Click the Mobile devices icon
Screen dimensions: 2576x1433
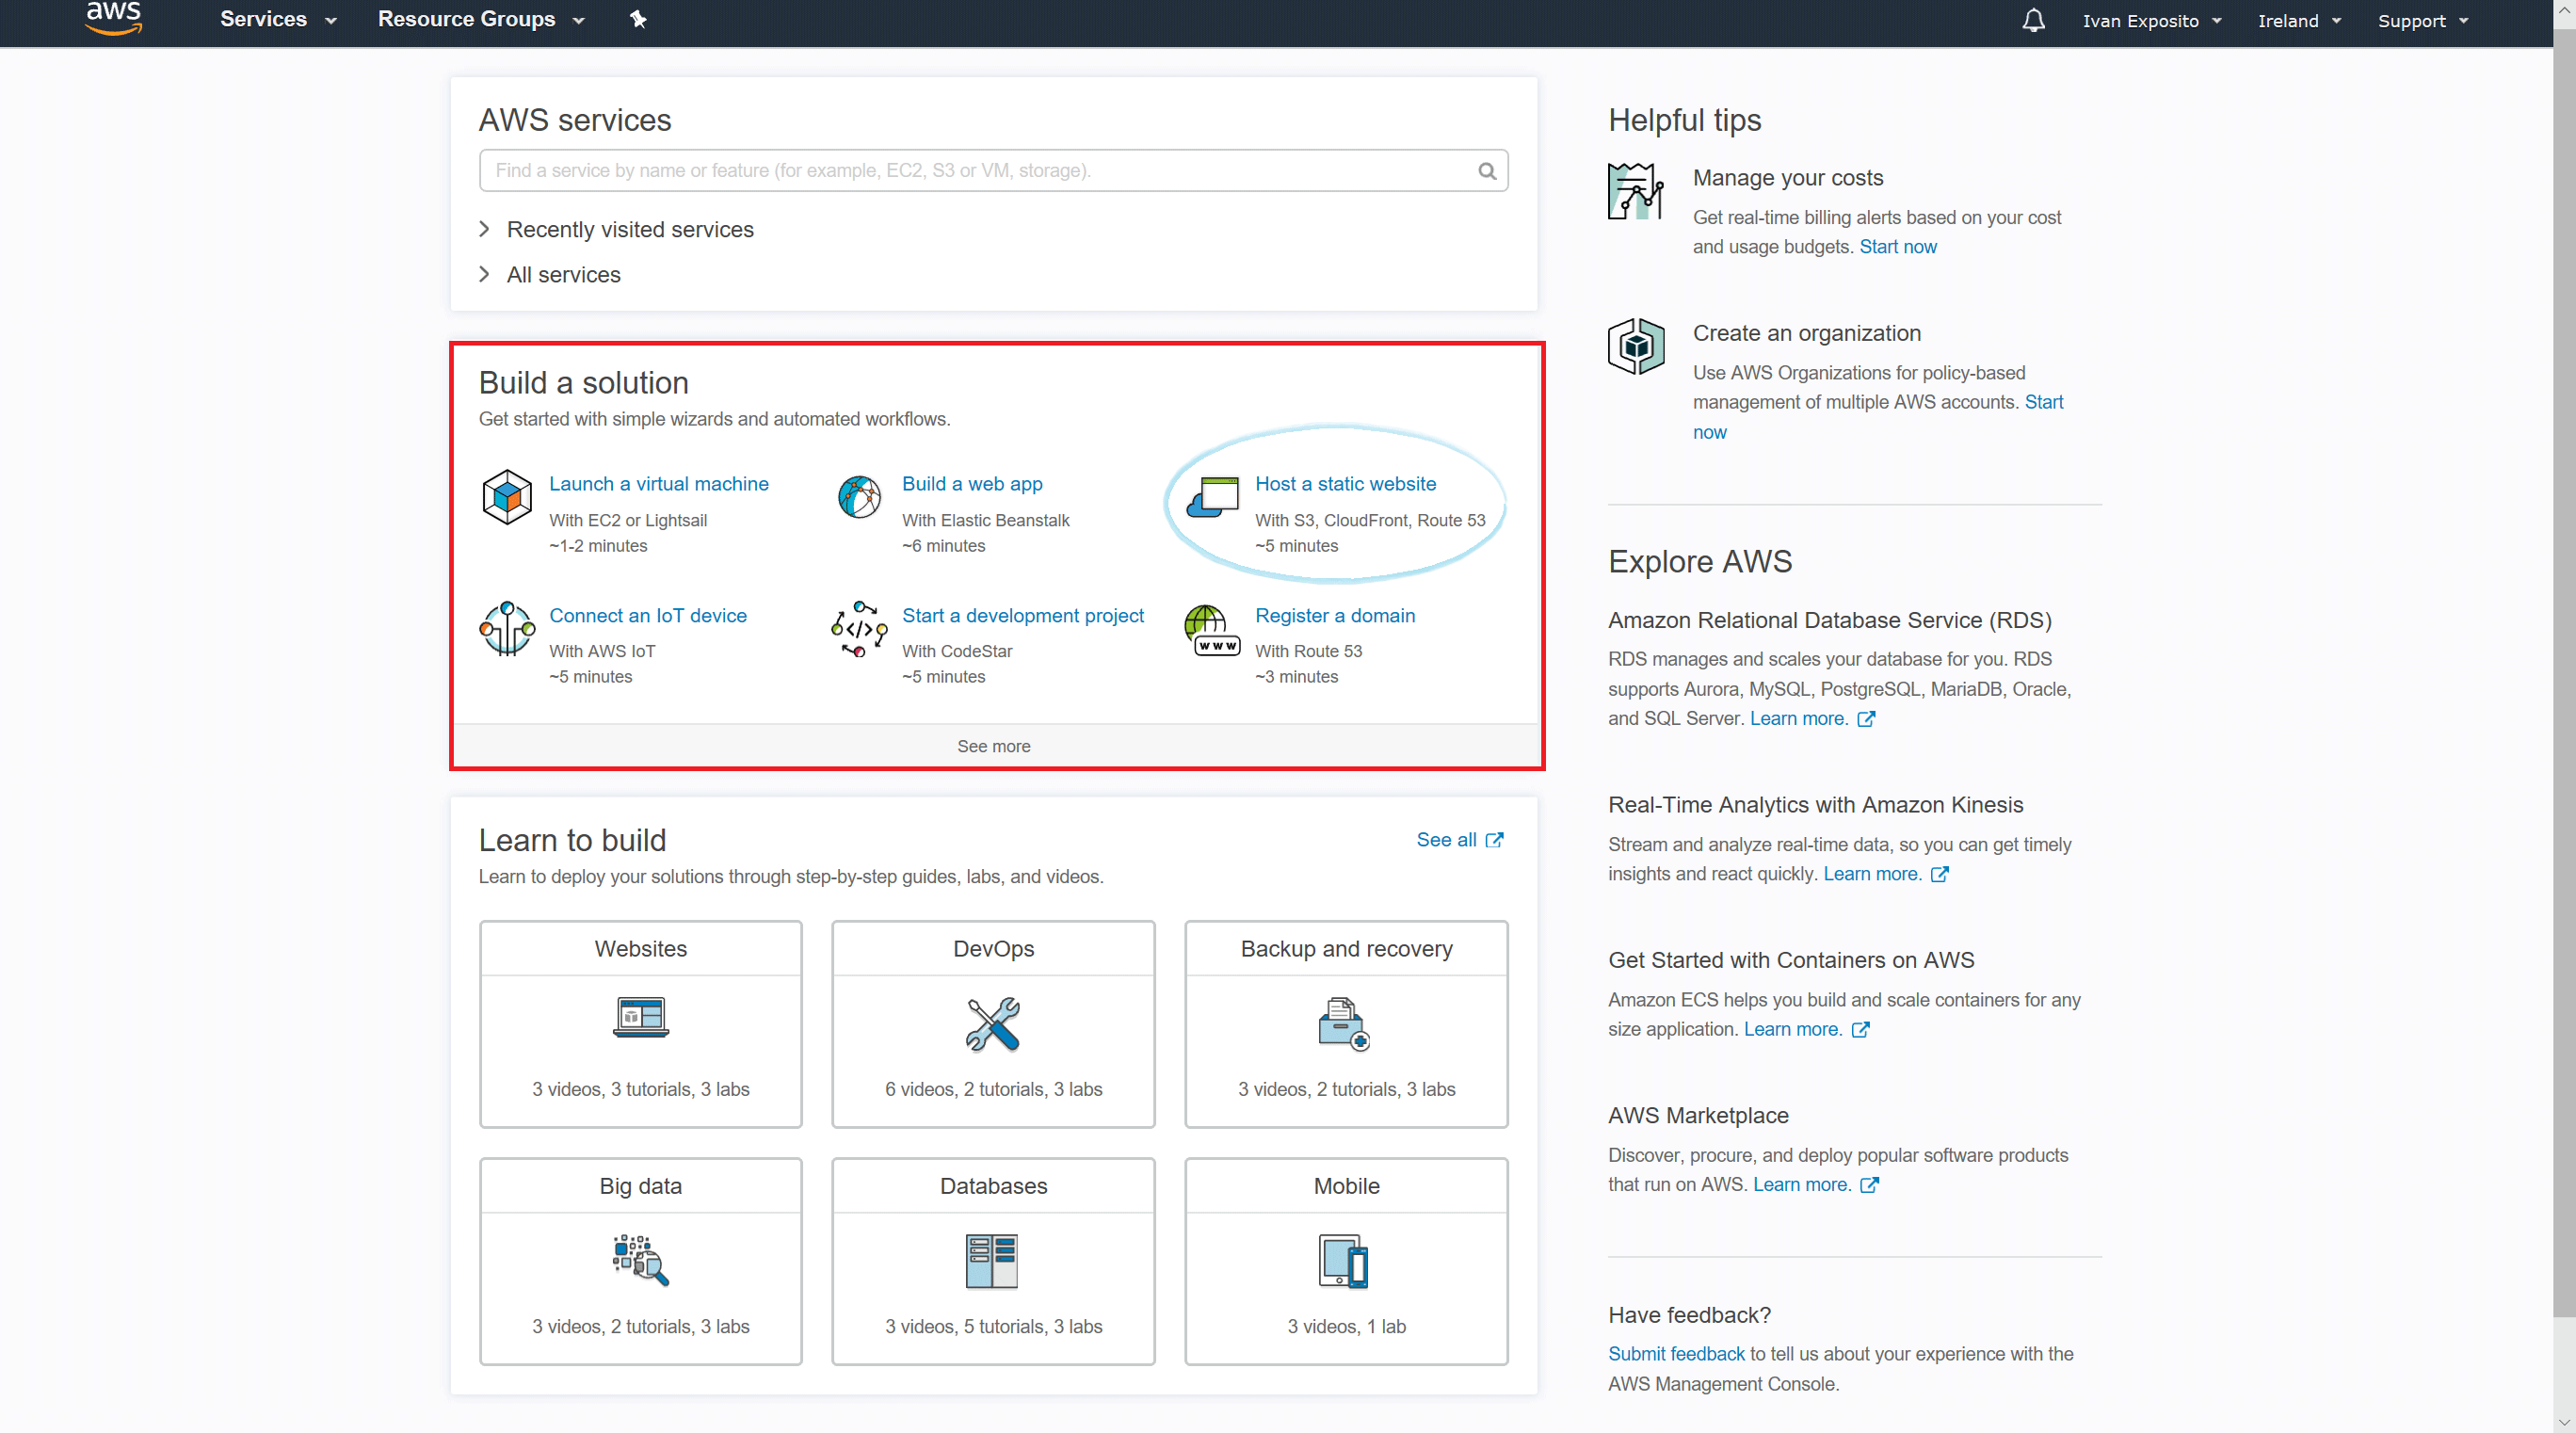1344,1262
